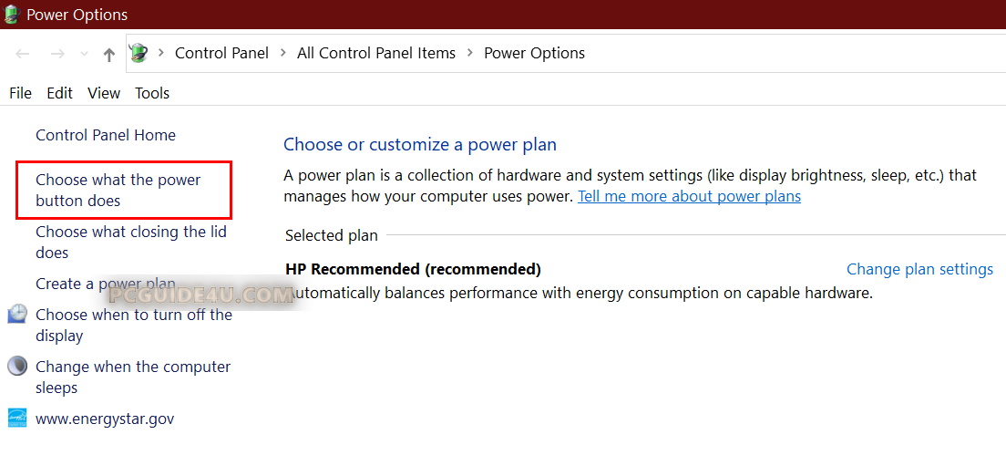The image size is (1006, 455).
Task: Click Change plan settings link
Action: point(919,269)
